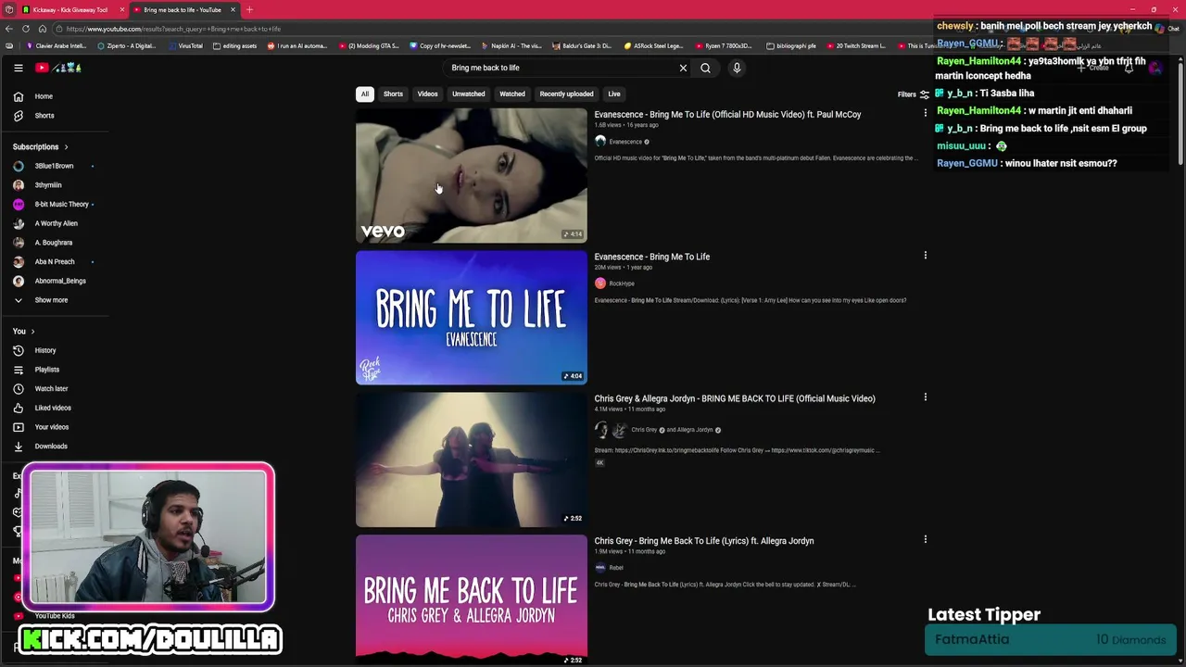Open A Worthy Alien channel
Screen dimensions: 1186x667
(56, 223)
